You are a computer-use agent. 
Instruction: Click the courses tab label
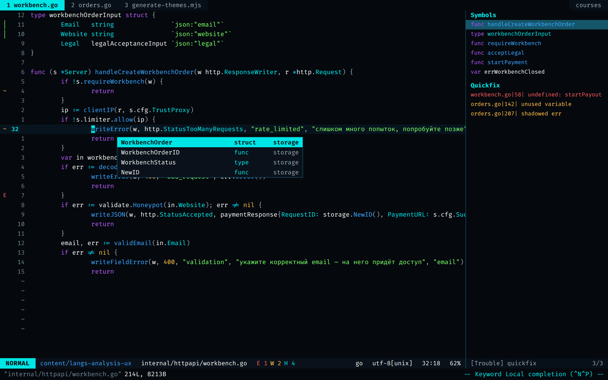click(588, 5)
